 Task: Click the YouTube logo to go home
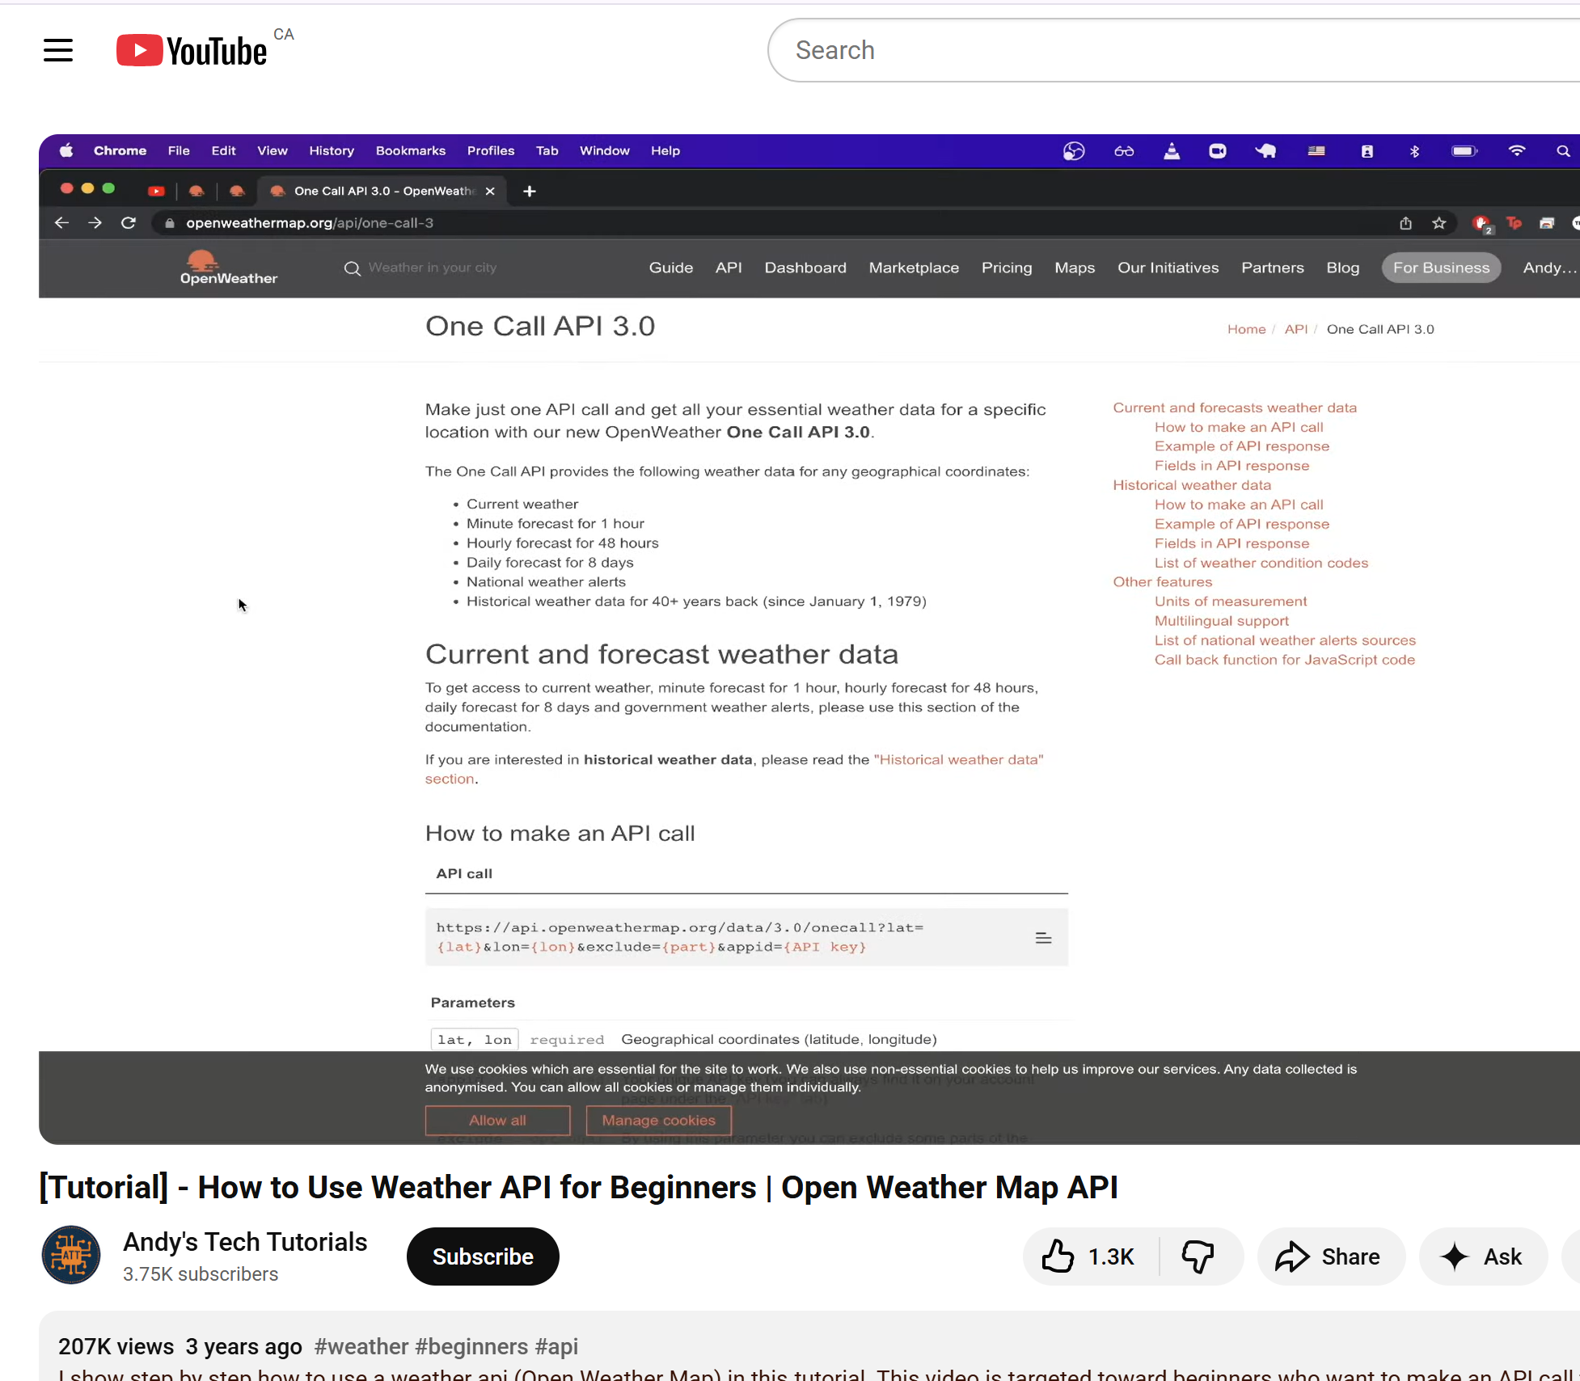point(192,50)
